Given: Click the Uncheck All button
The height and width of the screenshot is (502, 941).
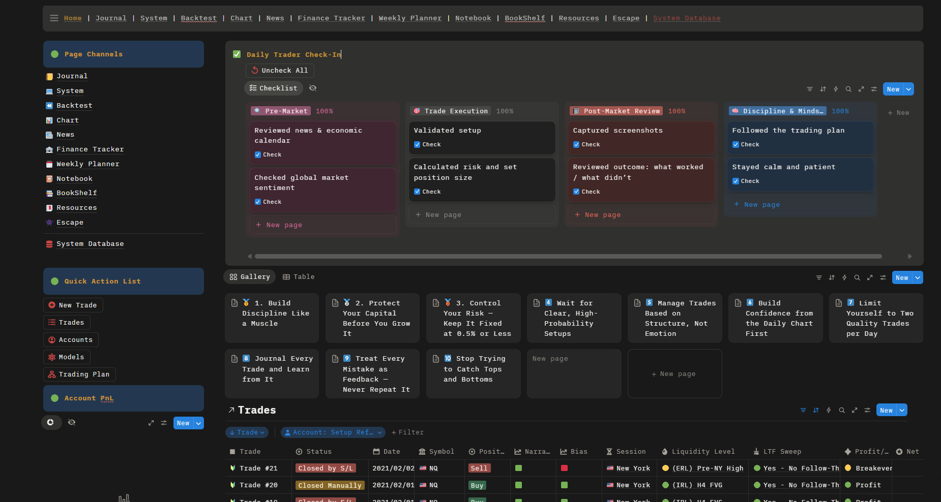Looking at the screenshot, I should [280, 71].
